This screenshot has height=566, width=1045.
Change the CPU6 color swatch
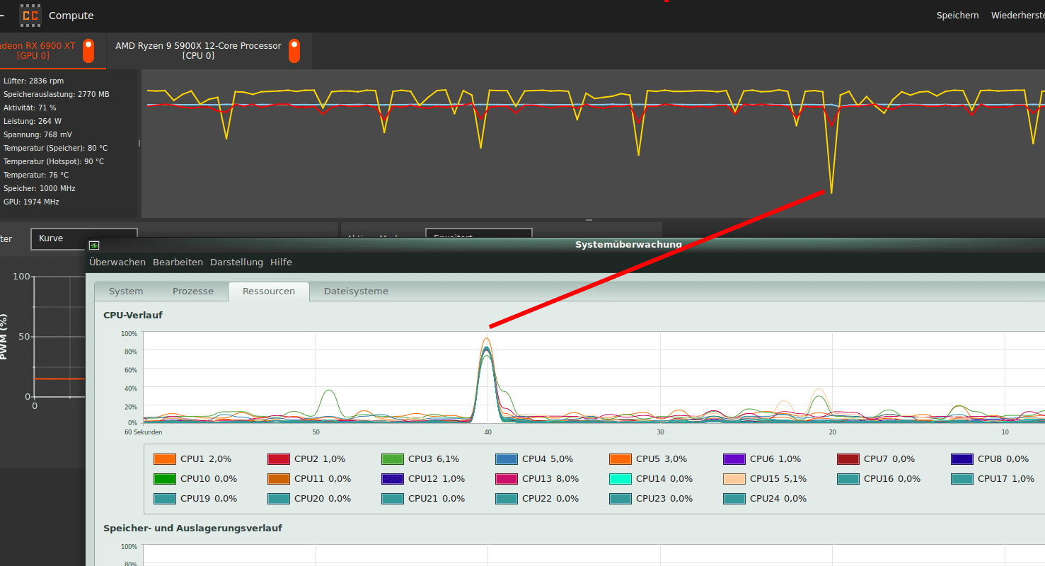734,459
